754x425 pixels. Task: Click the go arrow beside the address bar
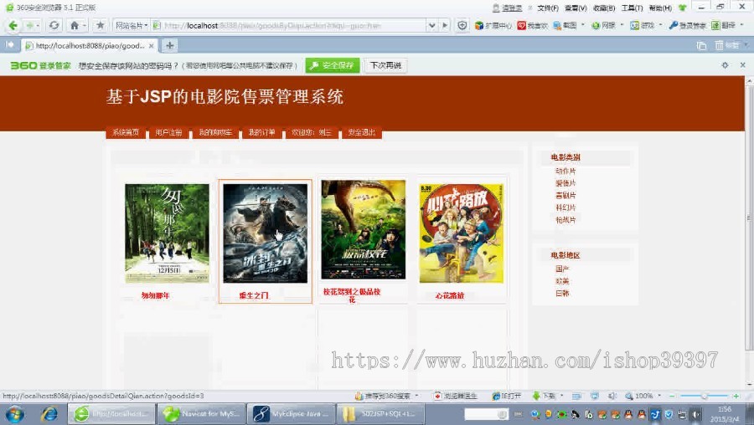click(x=445, y=25)
